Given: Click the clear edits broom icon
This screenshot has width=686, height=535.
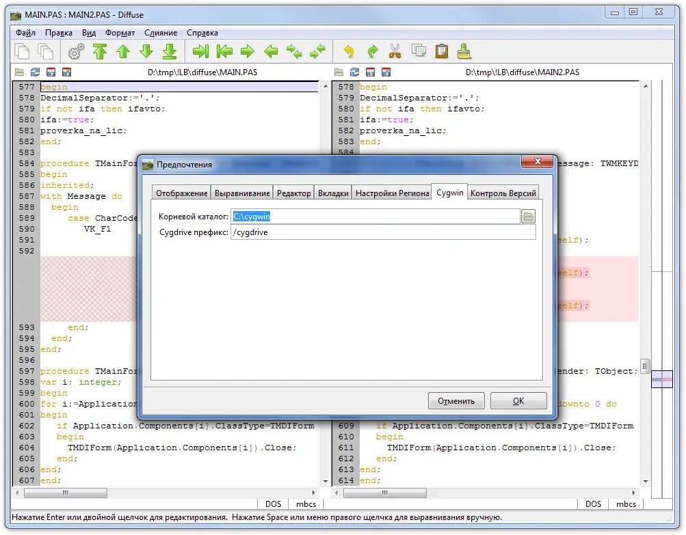Looking at the screenshot, I should (464, 51).
